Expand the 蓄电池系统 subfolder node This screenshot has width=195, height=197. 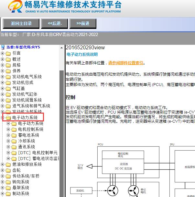(x=8, y=135)
